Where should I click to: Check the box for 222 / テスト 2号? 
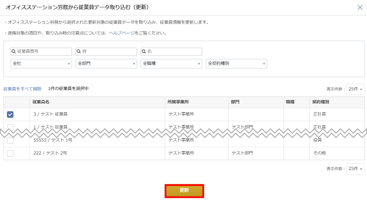10,153
